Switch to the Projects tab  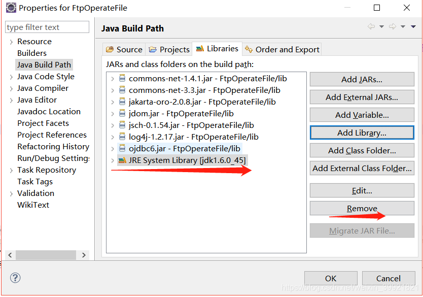[x=169, y=49]
